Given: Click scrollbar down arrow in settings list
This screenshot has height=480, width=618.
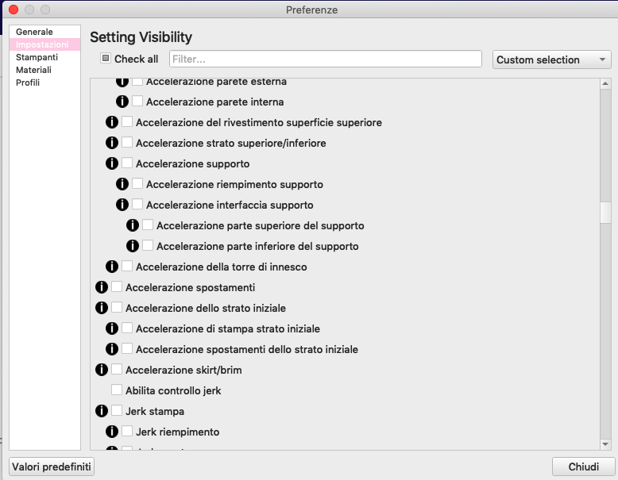Looking at the screenshot, I should (x=605, y=444).
